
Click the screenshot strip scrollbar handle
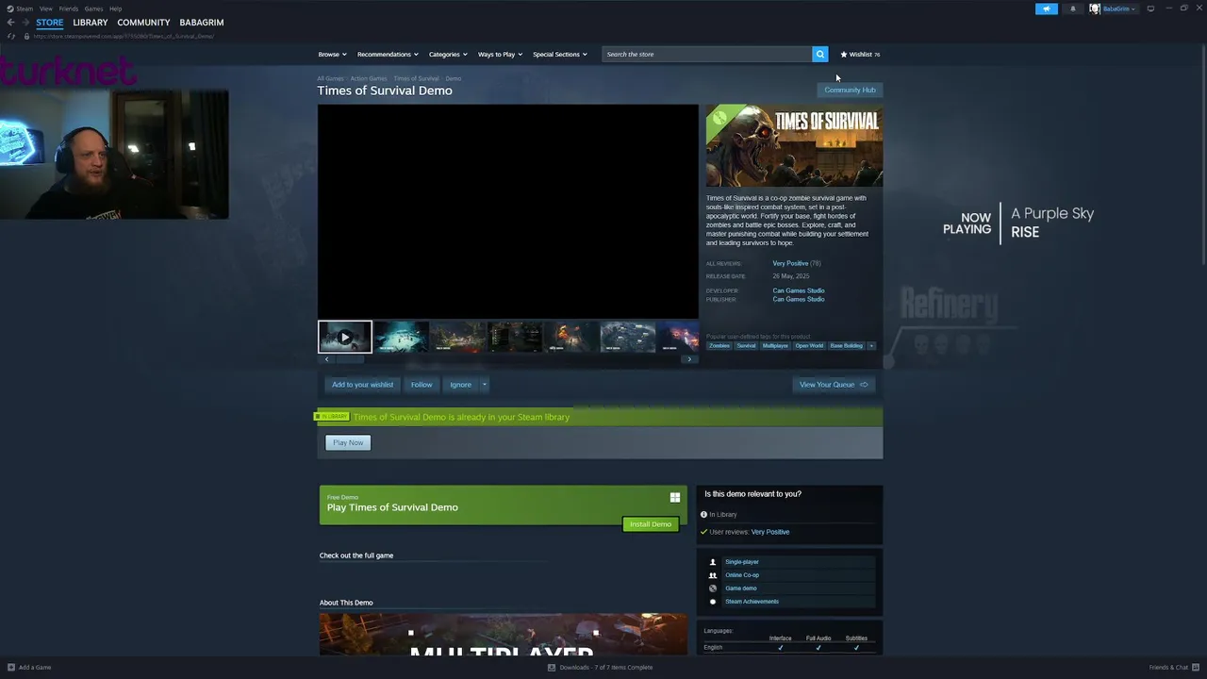pos(350,359)
